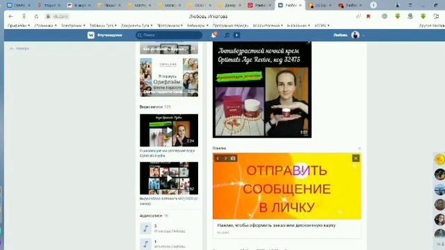Click 'Нажми, чтобы оформить заказ' link caption
Screen dimensions: 445x250
(277, 225)
